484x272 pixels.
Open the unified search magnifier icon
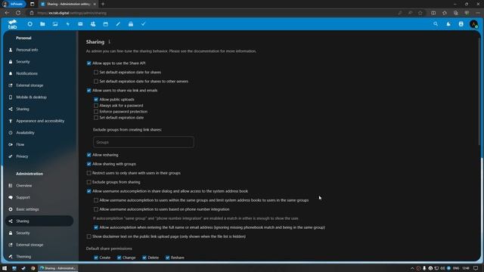click(x=436, y=23)
